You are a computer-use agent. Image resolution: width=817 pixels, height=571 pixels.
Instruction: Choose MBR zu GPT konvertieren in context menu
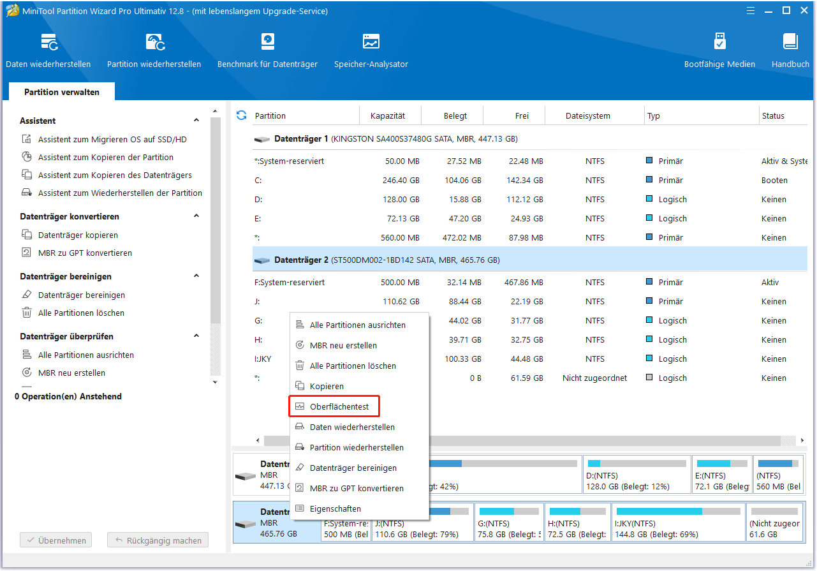point(359,488)
